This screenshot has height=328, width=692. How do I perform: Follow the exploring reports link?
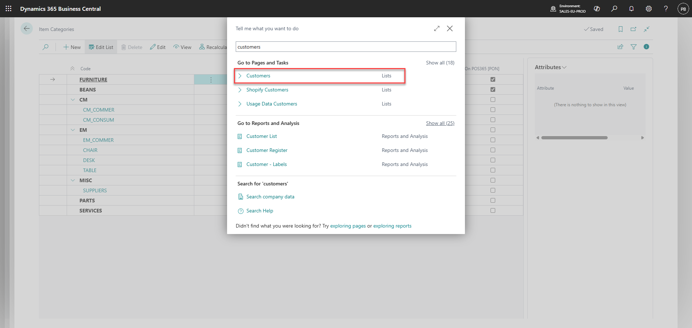(392, 226)
